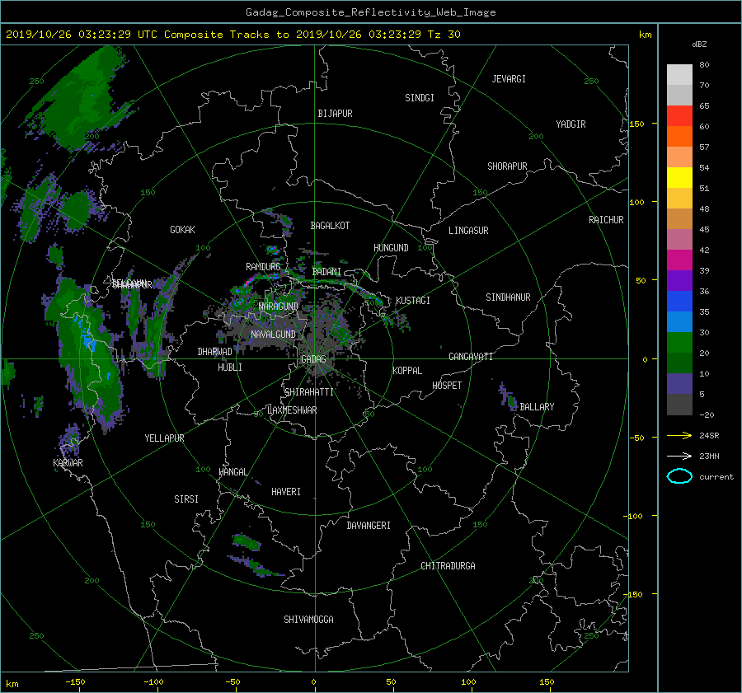This screenshot has width=742, height=693.
Task: Click the SINDGI city label
Action: 420,97
